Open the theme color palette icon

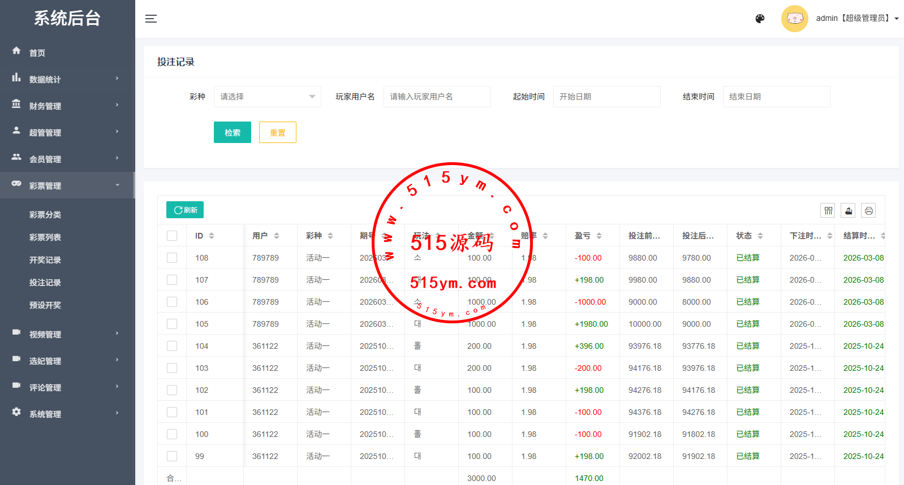coord(760,19)
